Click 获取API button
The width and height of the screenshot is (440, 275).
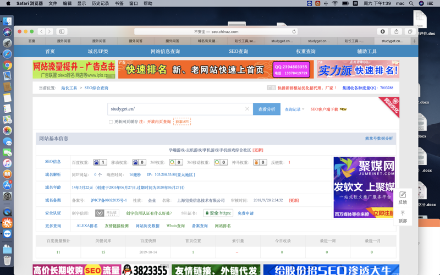(182, 122)
